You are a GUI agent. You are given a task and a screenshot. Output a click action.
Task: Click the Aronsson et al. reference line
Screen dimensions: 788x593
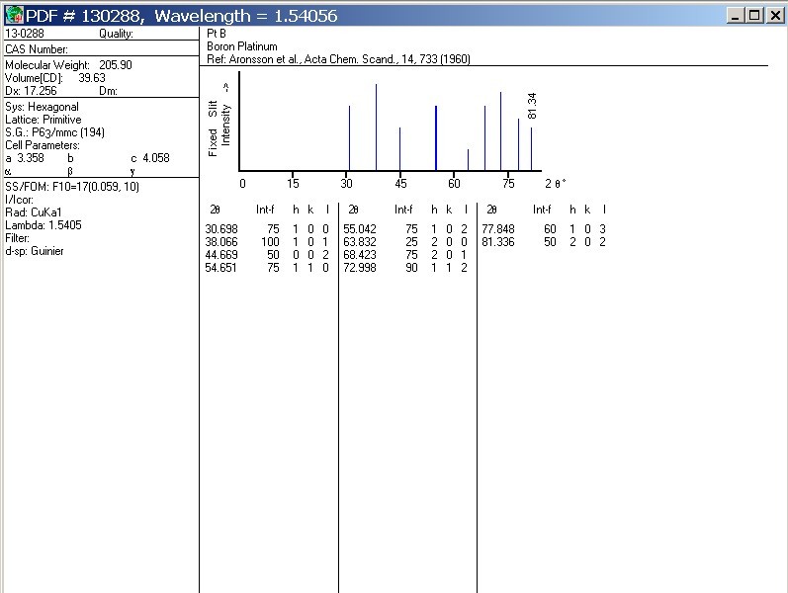coord(339,59)
